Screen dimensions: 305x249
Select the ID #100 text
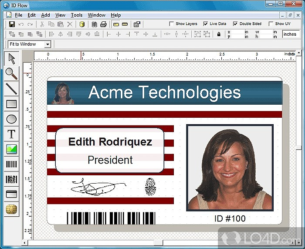coord(230,218)
